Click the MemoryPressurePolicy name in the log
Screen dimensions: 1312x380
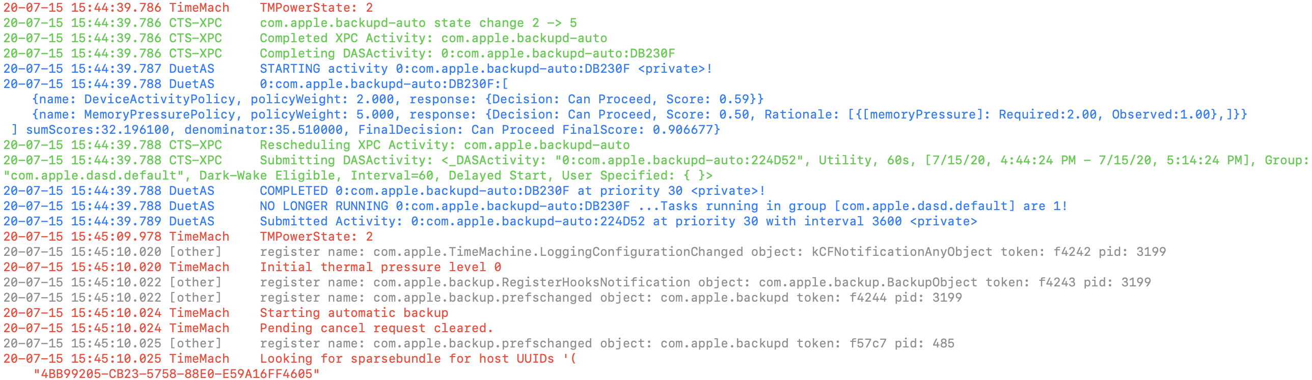click(159, 114)
